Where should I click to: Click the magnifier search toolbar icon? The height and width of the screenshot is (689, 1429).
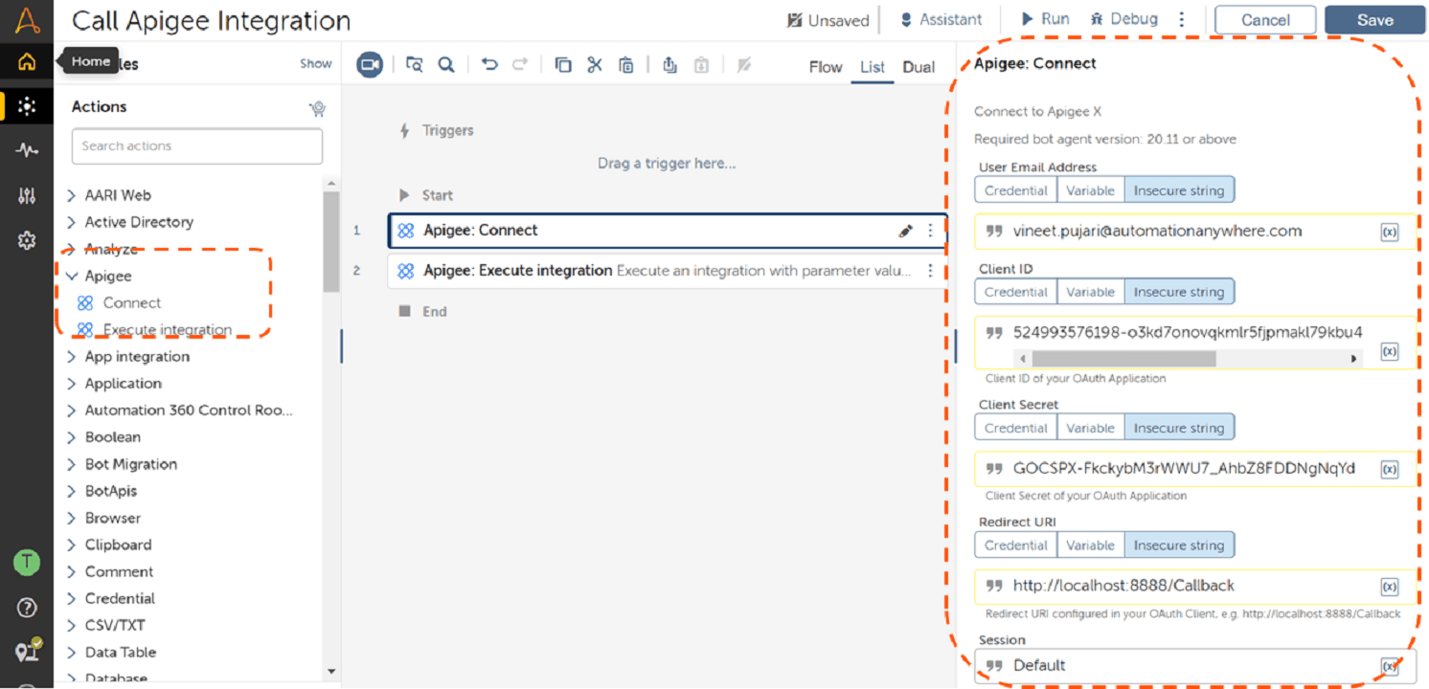[446, 65]
